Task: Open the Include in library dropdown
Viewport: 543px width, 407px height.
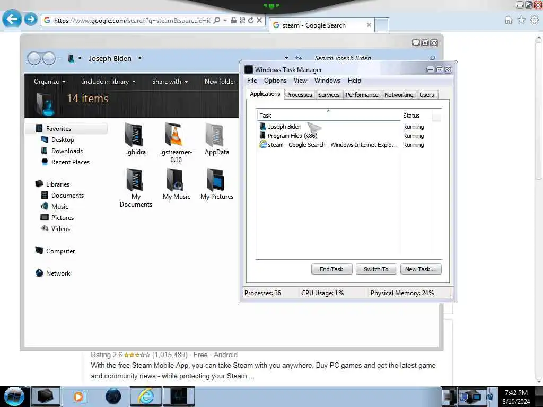Action: click(109, 82)
